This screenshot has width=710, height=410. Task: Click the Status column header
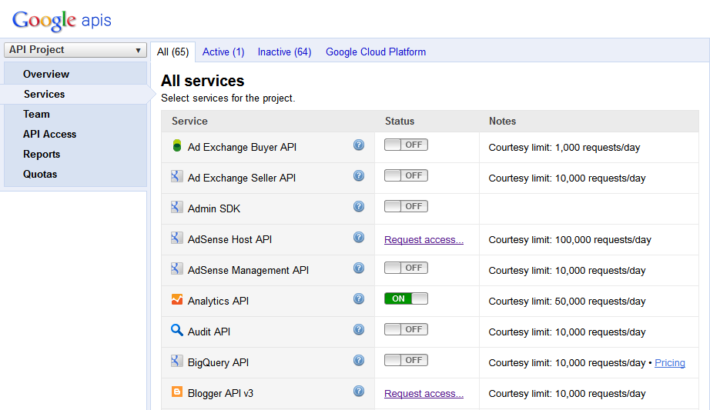coord(400,122)
